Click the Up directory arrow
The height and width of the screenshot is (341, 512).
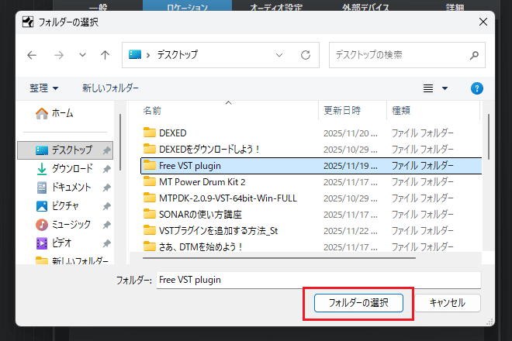[x=105, y=55]
